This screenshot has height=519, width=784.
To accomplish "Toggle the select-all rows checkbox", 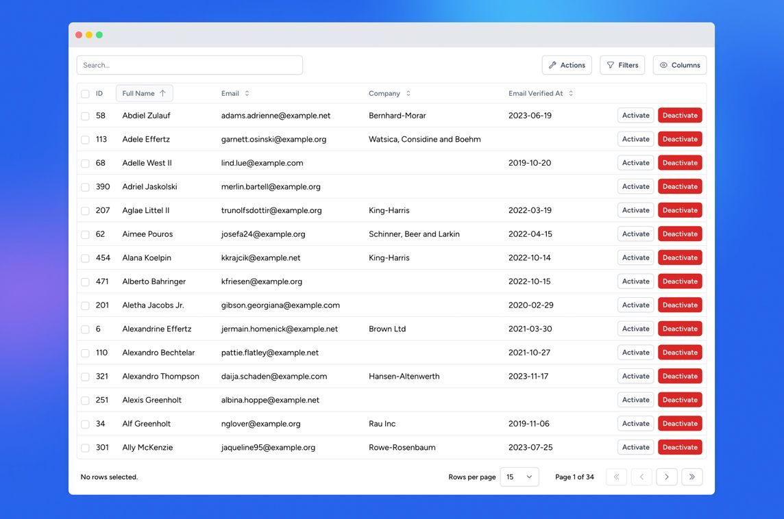I will tap(85, 94).
